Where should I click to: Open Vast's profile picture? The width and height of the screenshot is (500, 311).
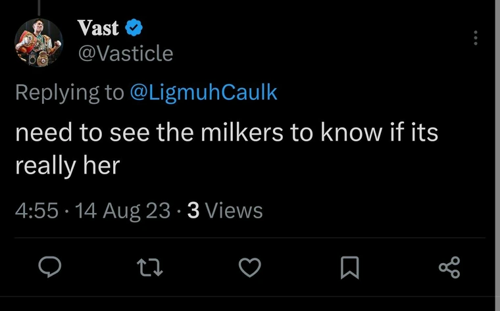(39, 43)
